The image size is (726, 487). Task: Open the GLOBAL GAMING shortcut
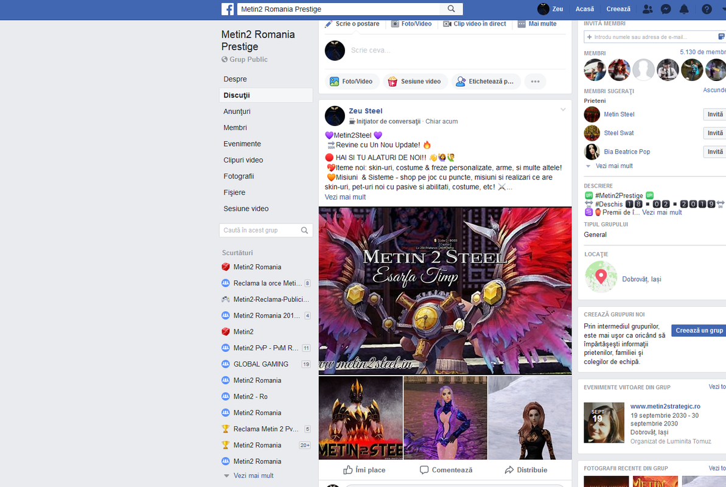260,364
